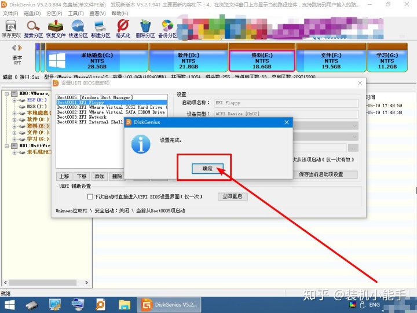Click the DiskGenius taskbar button
Image resolution: width=417 pixels, height=313 pixels.
click(x=169, y=305)
